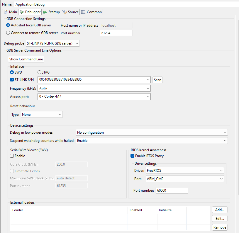Click the green run arrow on Startup tab
This screenshot has width=239, height=233.
[x=45, y=12]
